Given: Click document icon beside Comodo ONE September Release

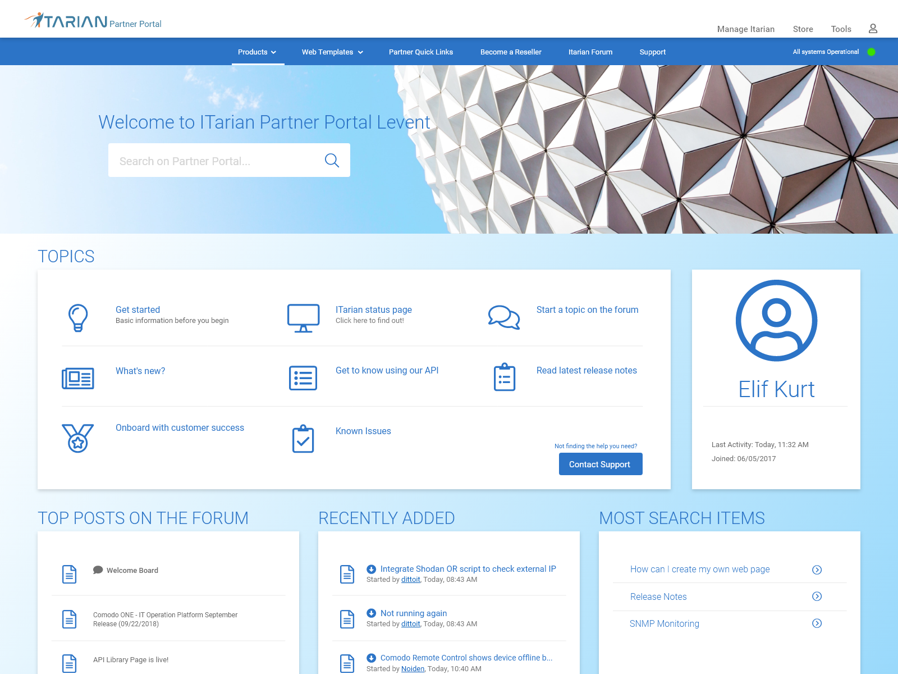Looking at the screenshot, I should pos(69,619).
